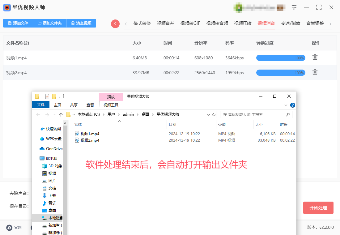Switch to the 格式转换 tab

(x=142, y=23)
